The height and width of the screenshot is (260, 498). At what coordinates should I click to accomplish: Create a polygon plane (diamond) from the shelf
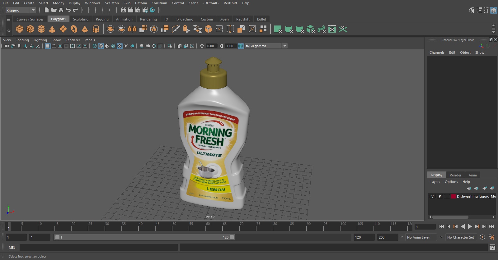(63, 29)
